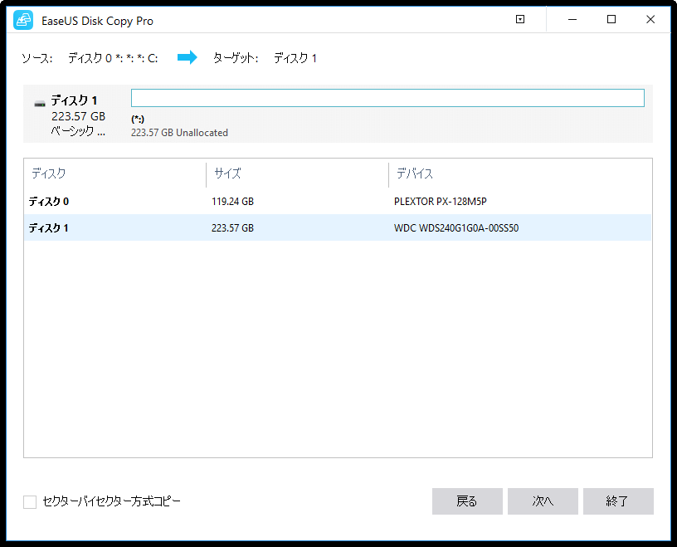Select the ディスク 1 row in list
677x547 pixels.
tap(338, 227)
